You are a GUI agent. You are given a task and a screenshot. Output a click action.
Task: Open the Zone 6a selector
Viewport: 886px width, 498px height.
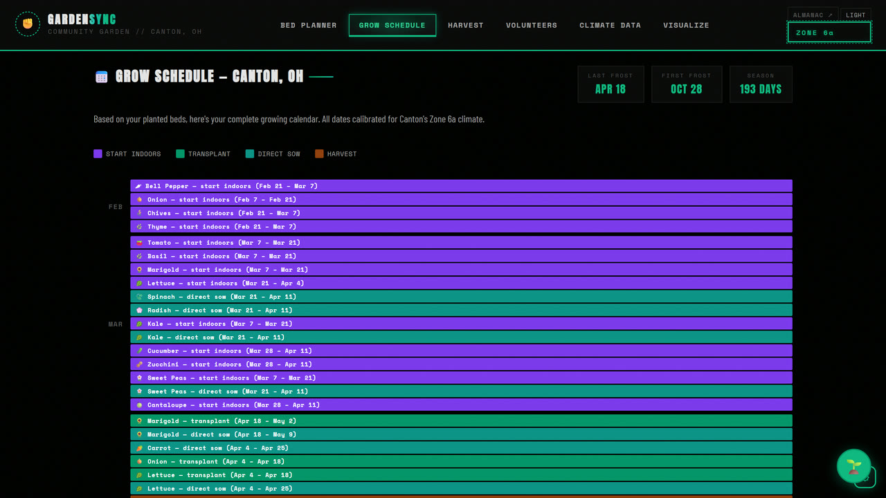[829, 33]
